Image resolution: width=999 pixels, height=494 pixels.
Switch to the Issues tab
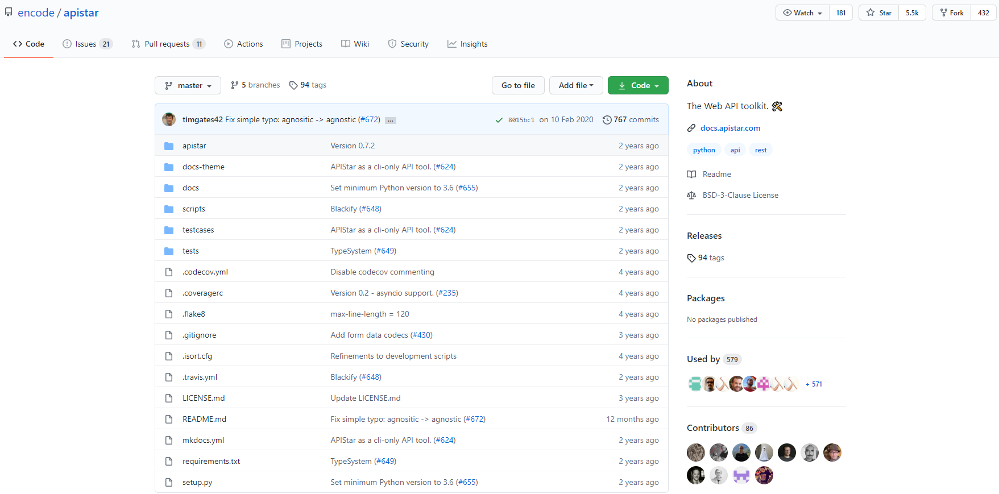point(88,44)
